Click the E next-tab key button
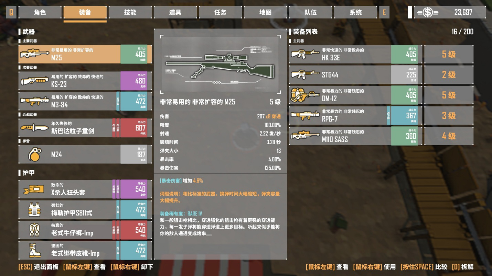The width and height of the screenshot is (492, 276). pyautogui.click(x=384, y=12)
